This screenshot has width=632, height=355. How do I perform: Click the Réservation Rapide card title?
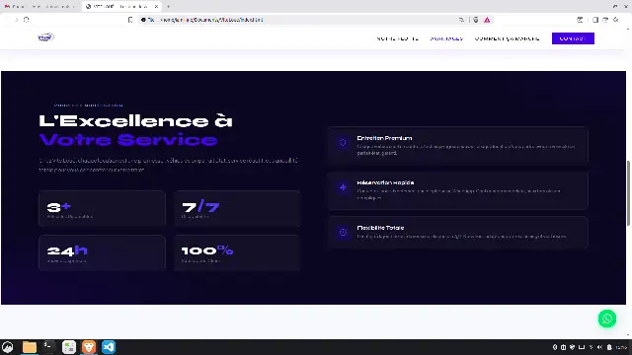[x=385, y=182]
